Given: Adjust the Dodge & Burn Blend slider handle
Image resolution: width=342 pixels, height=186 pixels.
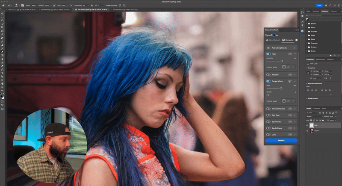Looking at the screenshot, I should coord(281,89).
